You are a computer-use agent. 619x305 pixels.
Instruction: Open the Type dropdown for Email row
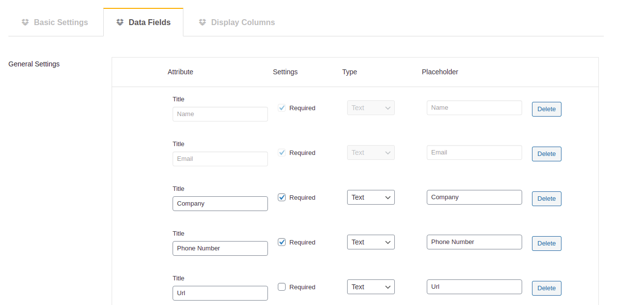pos(371,152)
